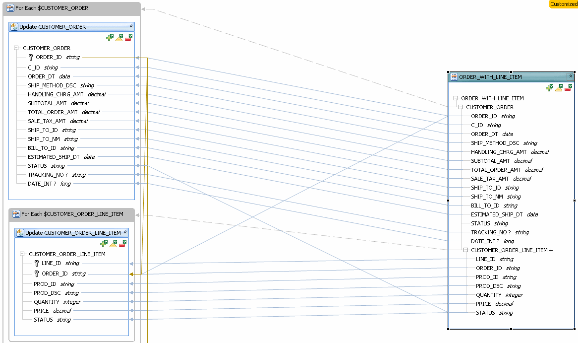Click yellow triangle icon in ORDER_WITH_LINE_ITEM panel
578x343 pixels.
coord(559,87)
